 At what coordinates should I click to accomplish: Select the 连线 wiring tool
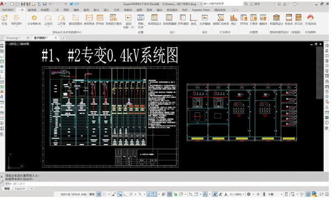point(194,20)
